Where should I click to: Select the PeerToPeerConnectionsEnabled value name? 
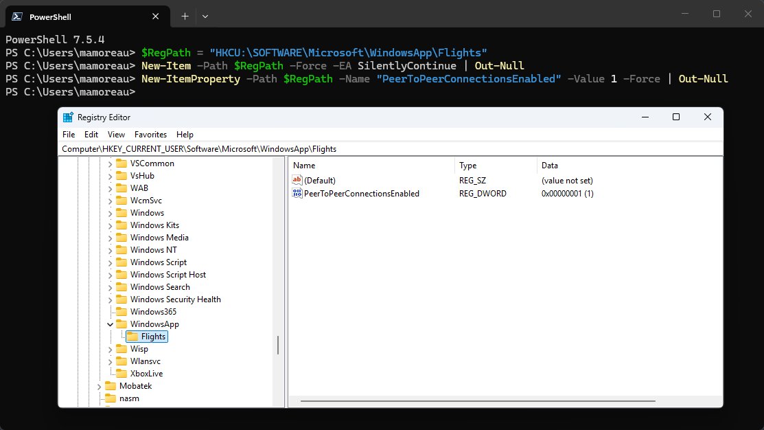pos(362,194)
